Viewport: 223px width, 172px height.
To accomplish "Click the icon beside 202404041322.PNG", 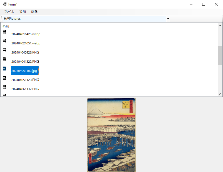I will point(4,59).
